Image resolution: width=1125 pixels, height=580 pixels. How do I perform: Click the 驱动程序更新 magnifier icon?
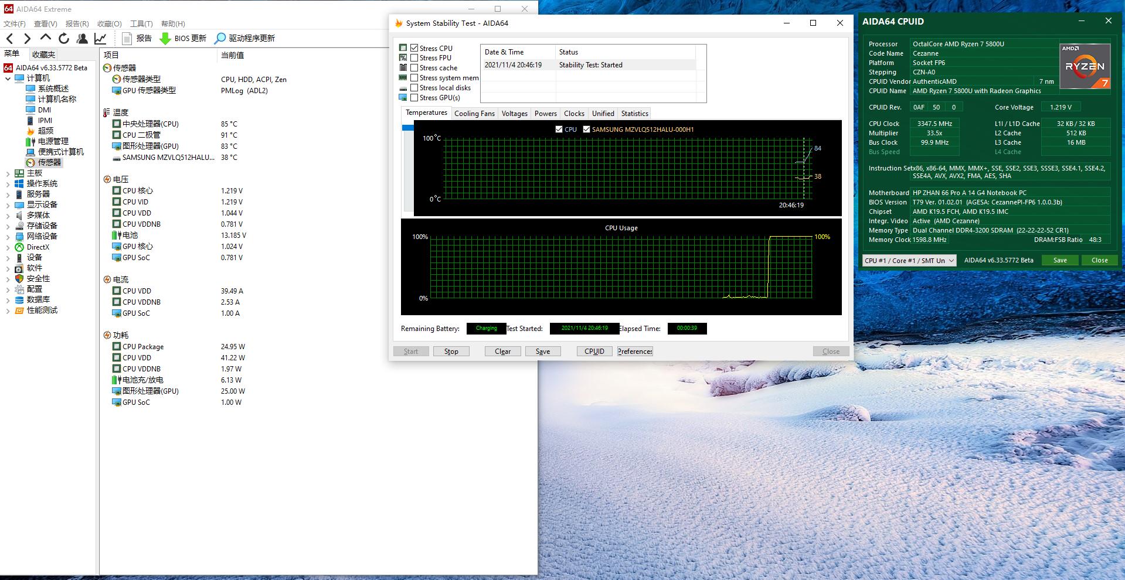tap(220, 39)
